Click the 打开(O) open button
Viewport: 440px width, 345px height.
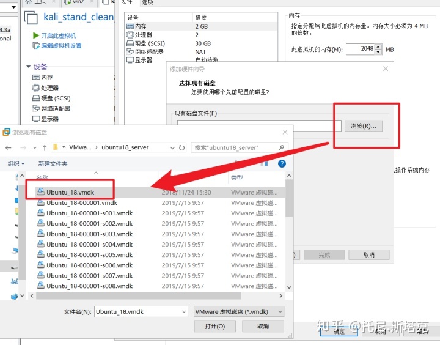(215, 326)
